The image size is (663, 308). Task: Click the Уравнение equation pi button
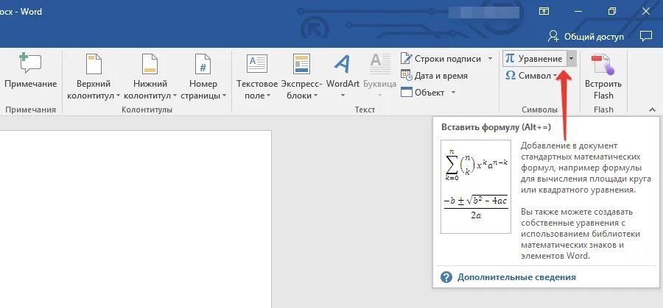tap(534, 59)
